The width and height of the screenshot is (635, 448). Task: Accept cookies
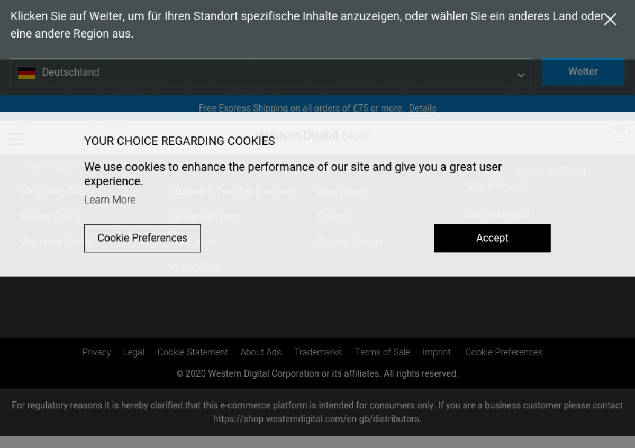point(492,238)
